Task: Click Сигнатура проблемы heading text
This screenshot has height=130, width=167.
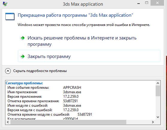Action: 24,83
